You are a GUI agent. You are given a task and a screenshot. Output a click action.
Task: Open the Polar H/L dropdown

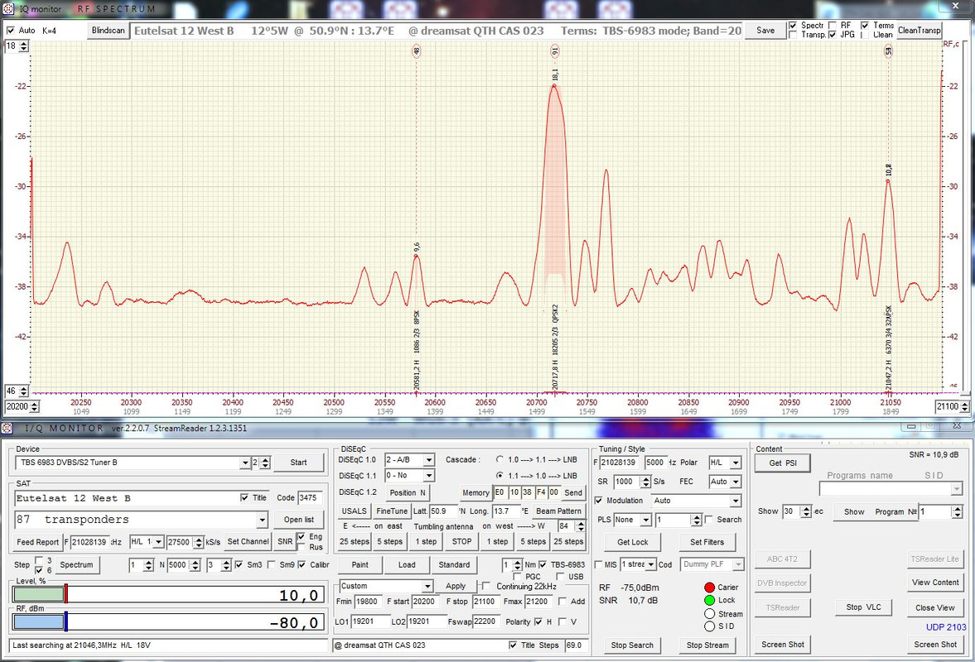coord(736,463)
